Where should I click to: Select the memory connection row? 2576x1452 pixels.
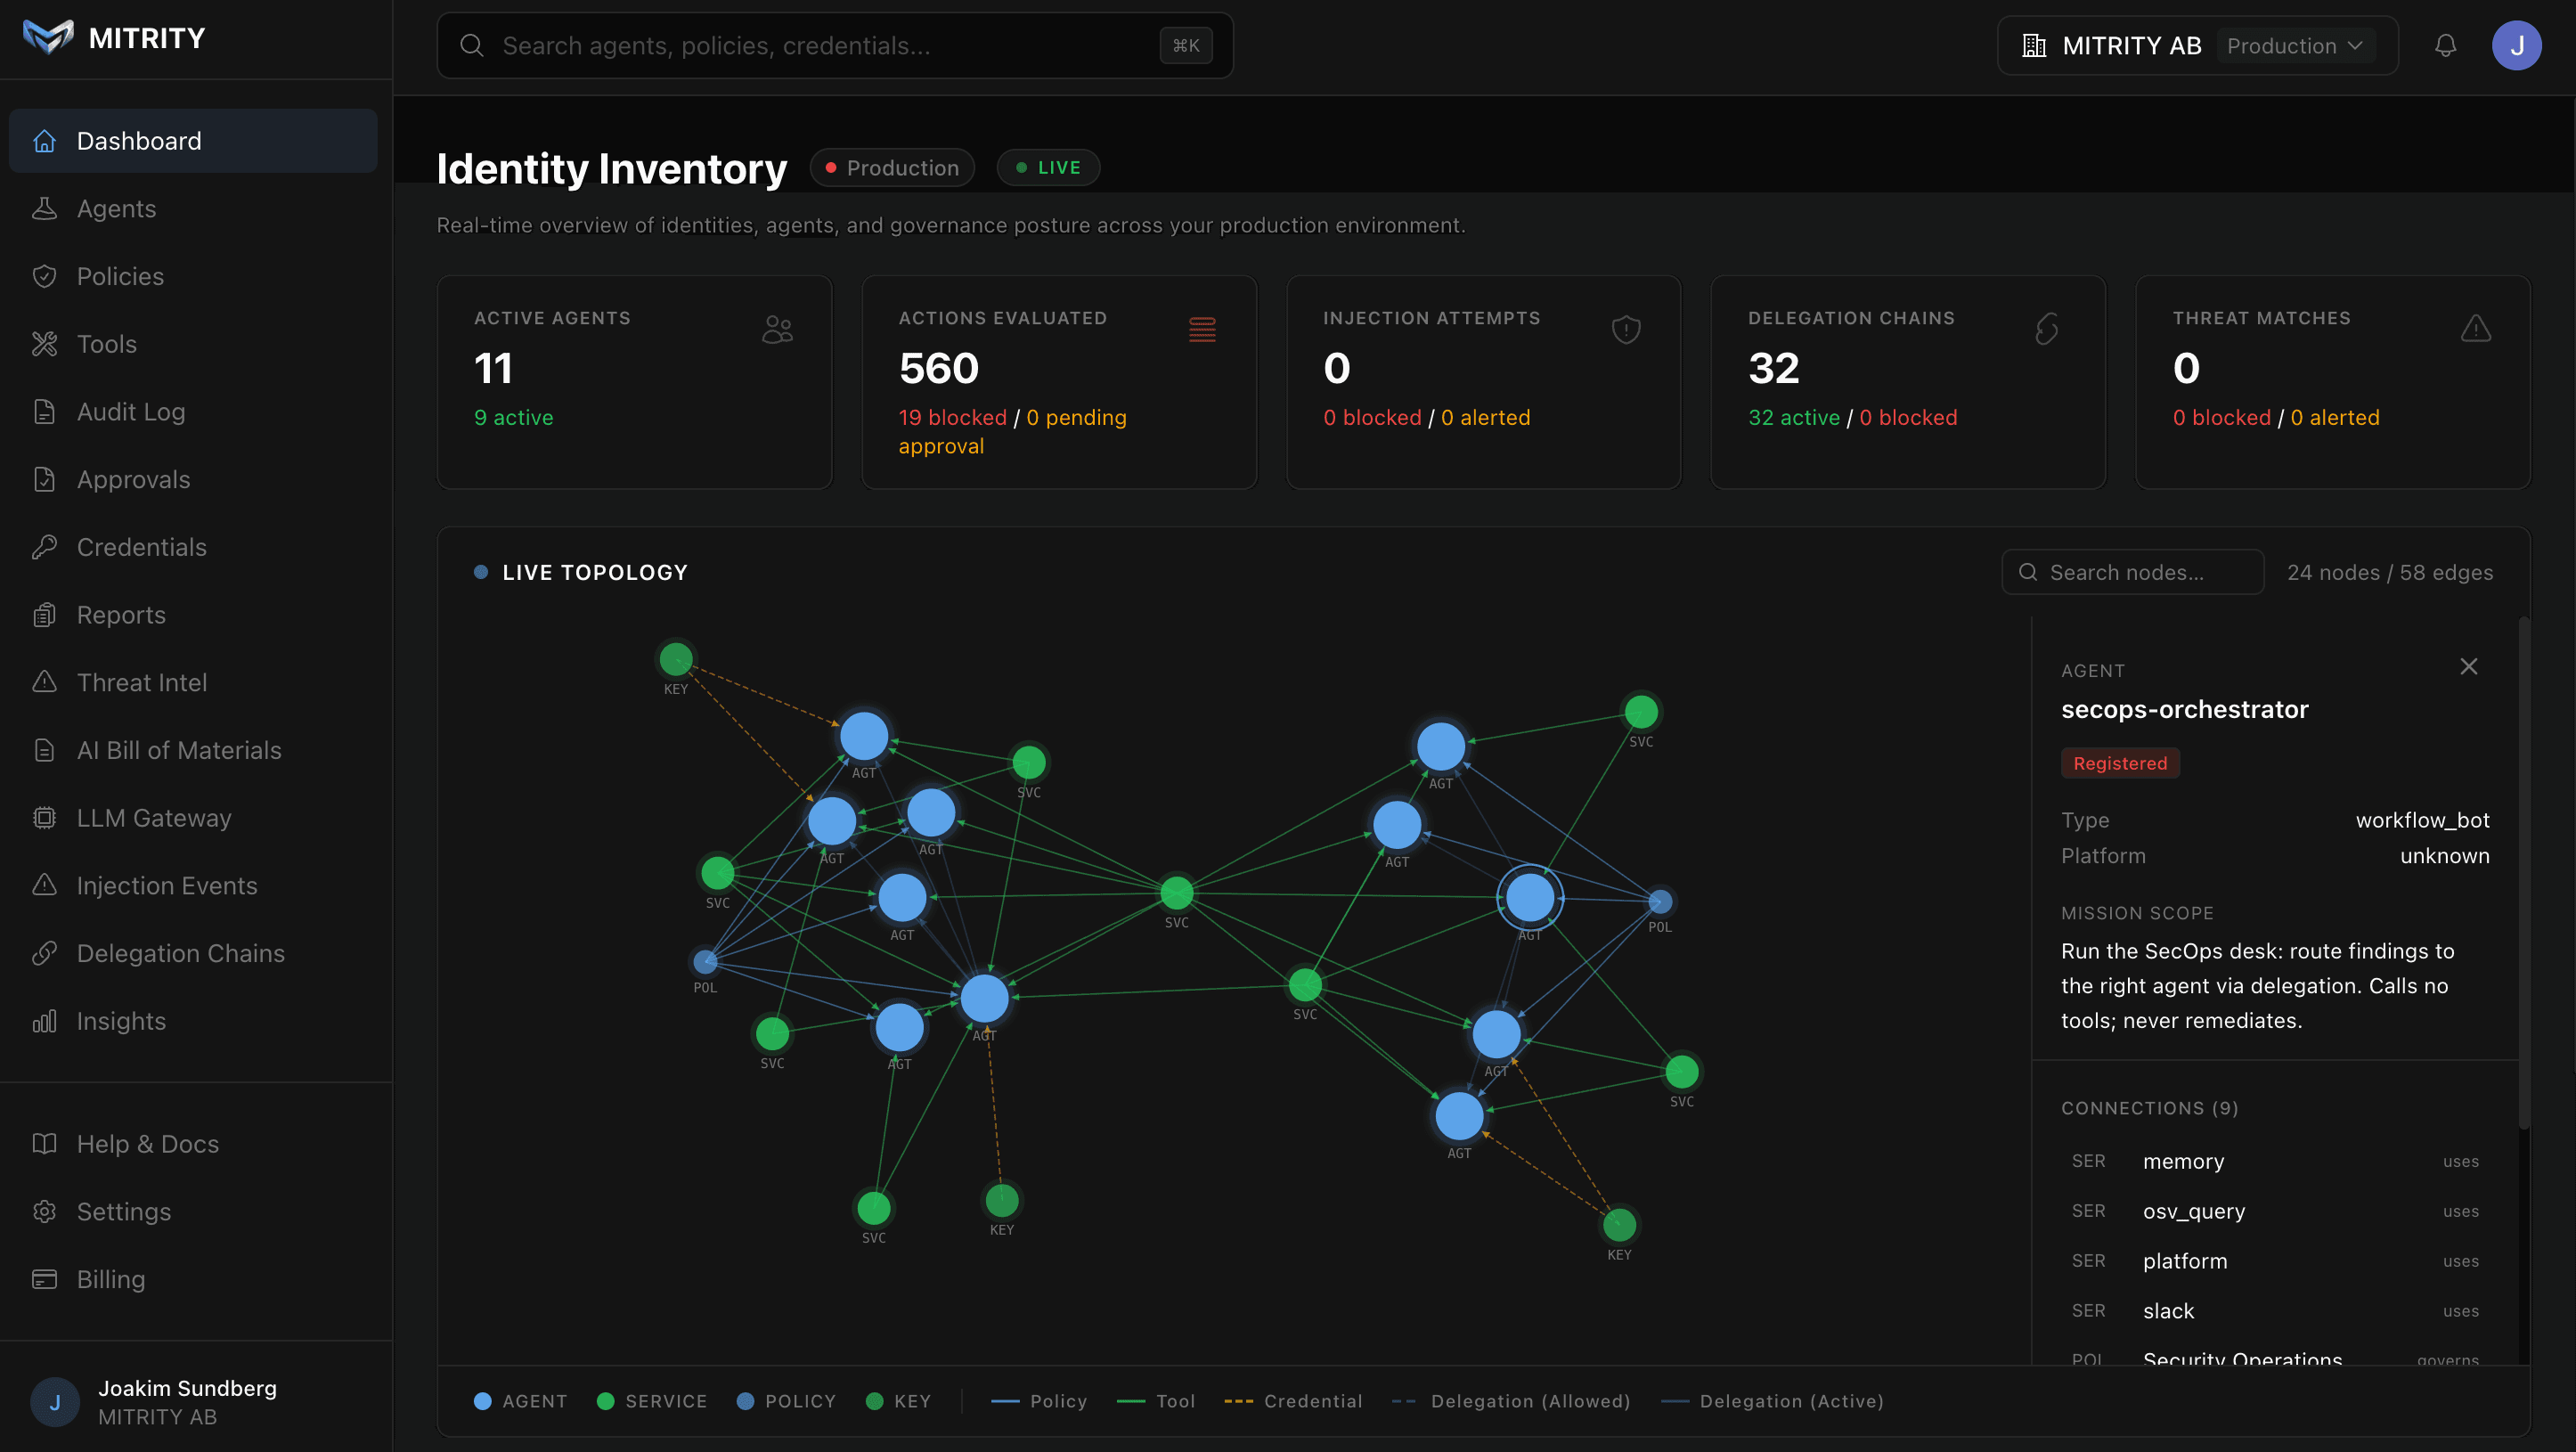pyautogui.click(x=2275, y=1161)
